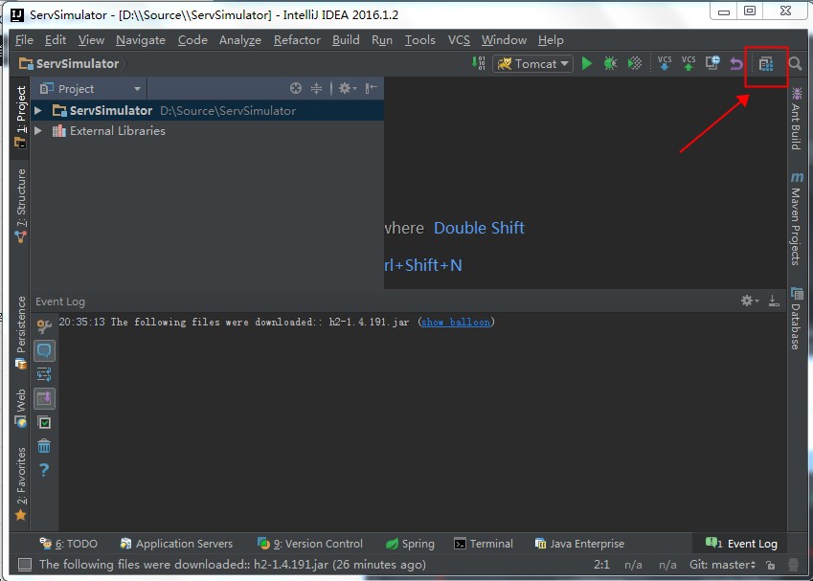Start debugging with the bug icon
Screen dimensions: 813x581
click(x=610, y=63)
